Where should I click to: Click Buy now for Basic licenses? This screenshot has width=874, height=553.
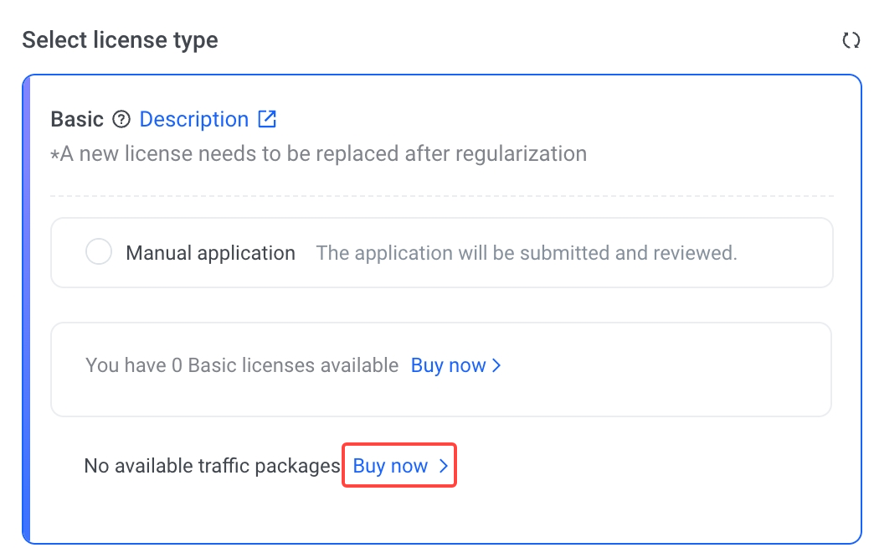448,366
